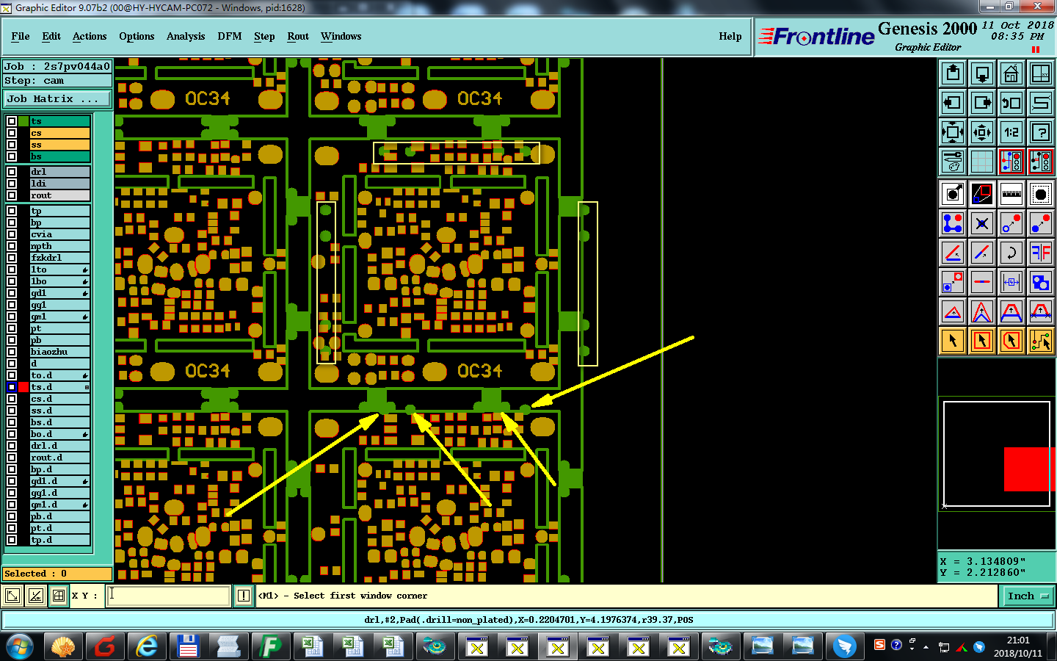Click the pan-left view icon
This screenshot has height=661, width=1057.
[953, 103]
